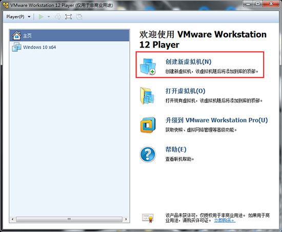Click library scrollbar left arrow

point(12,219)
